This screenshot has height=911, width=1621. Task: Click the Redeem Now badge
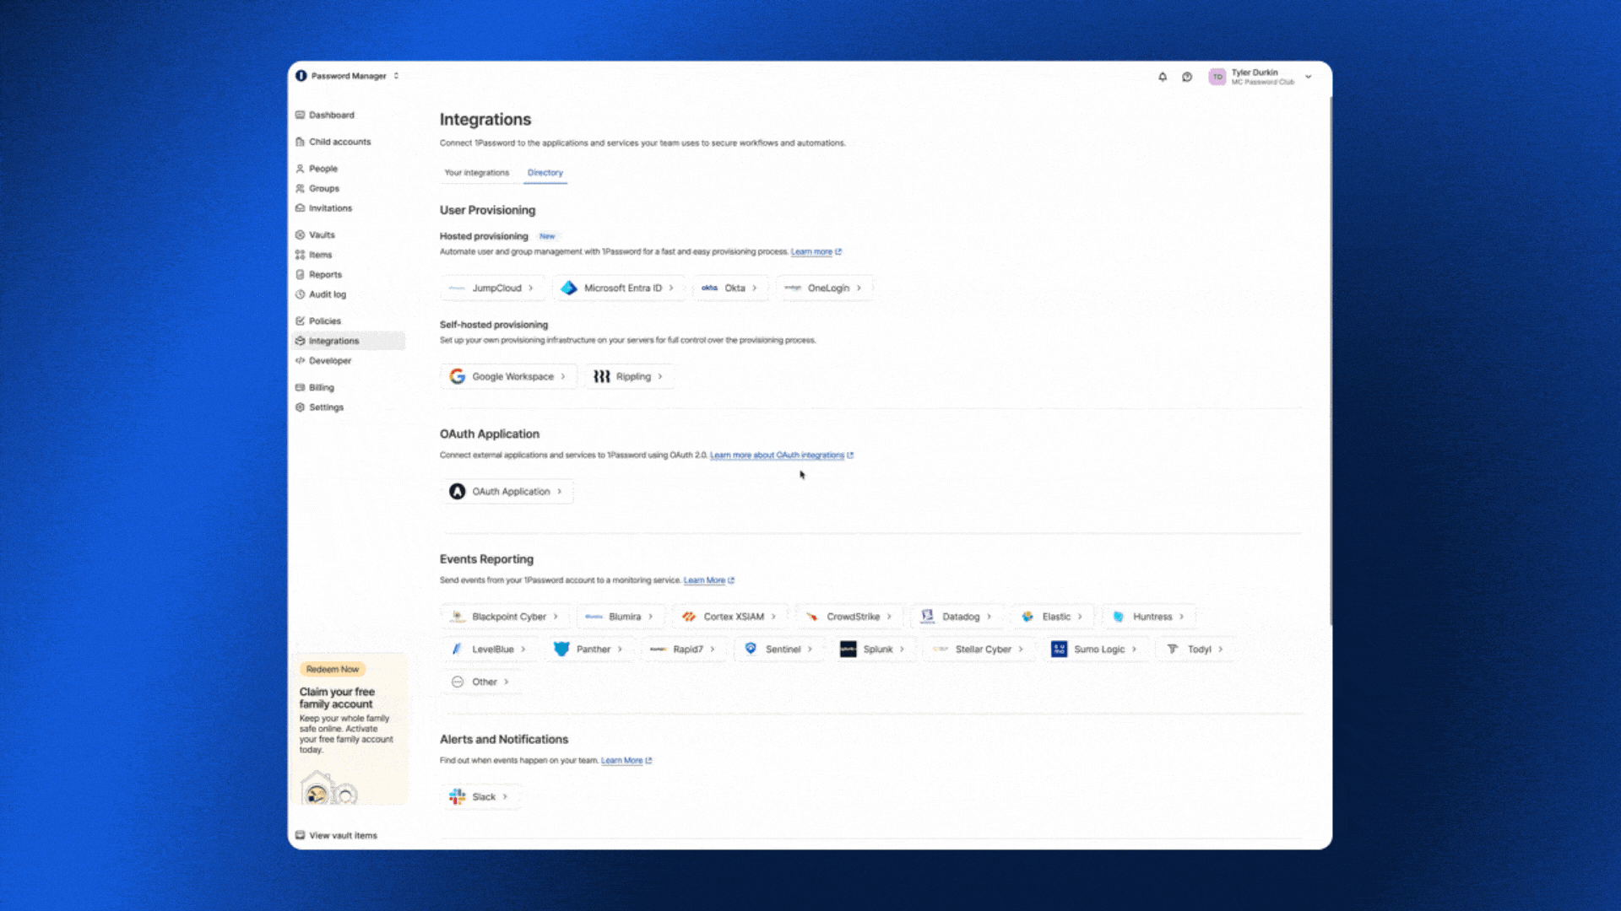(333, 669)
